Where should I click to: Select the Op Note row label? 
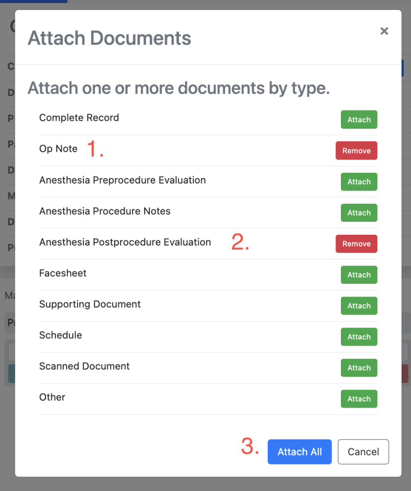(x=58, y=148)
